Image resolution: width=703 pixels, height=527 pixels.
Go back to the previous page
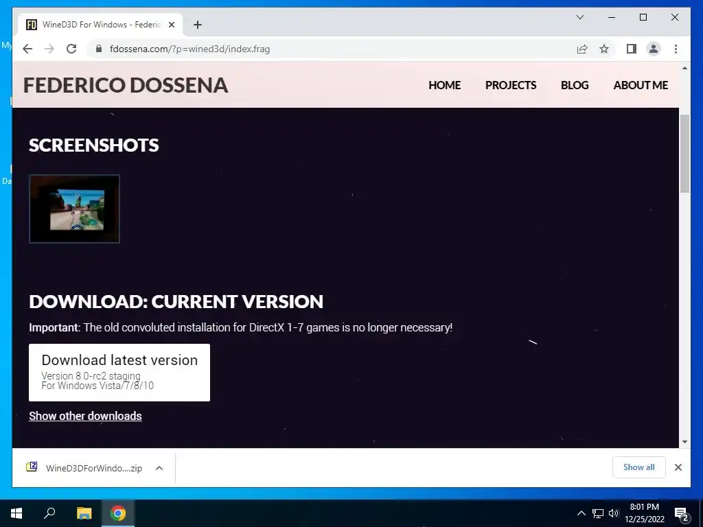[x=27, y=49]
